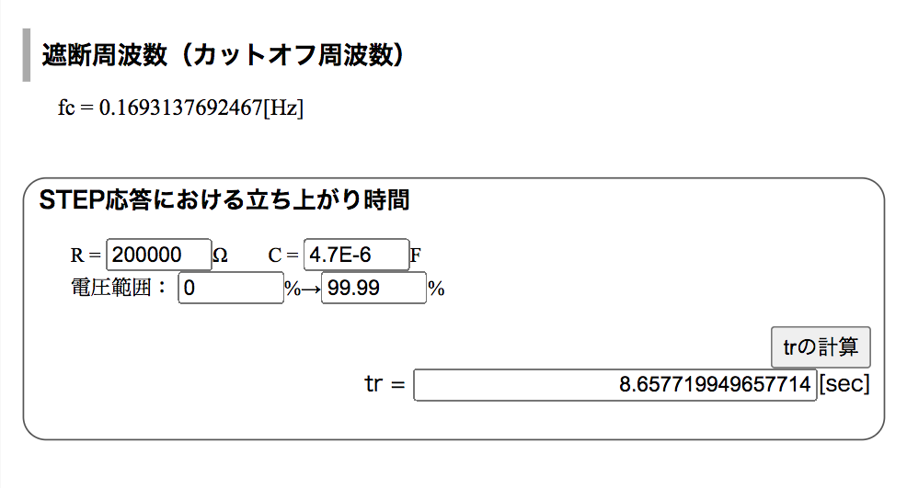This screenshot has width=907, height=488.
Task: Click the [Hz] unit in fc line
Action: click(283, 108)
